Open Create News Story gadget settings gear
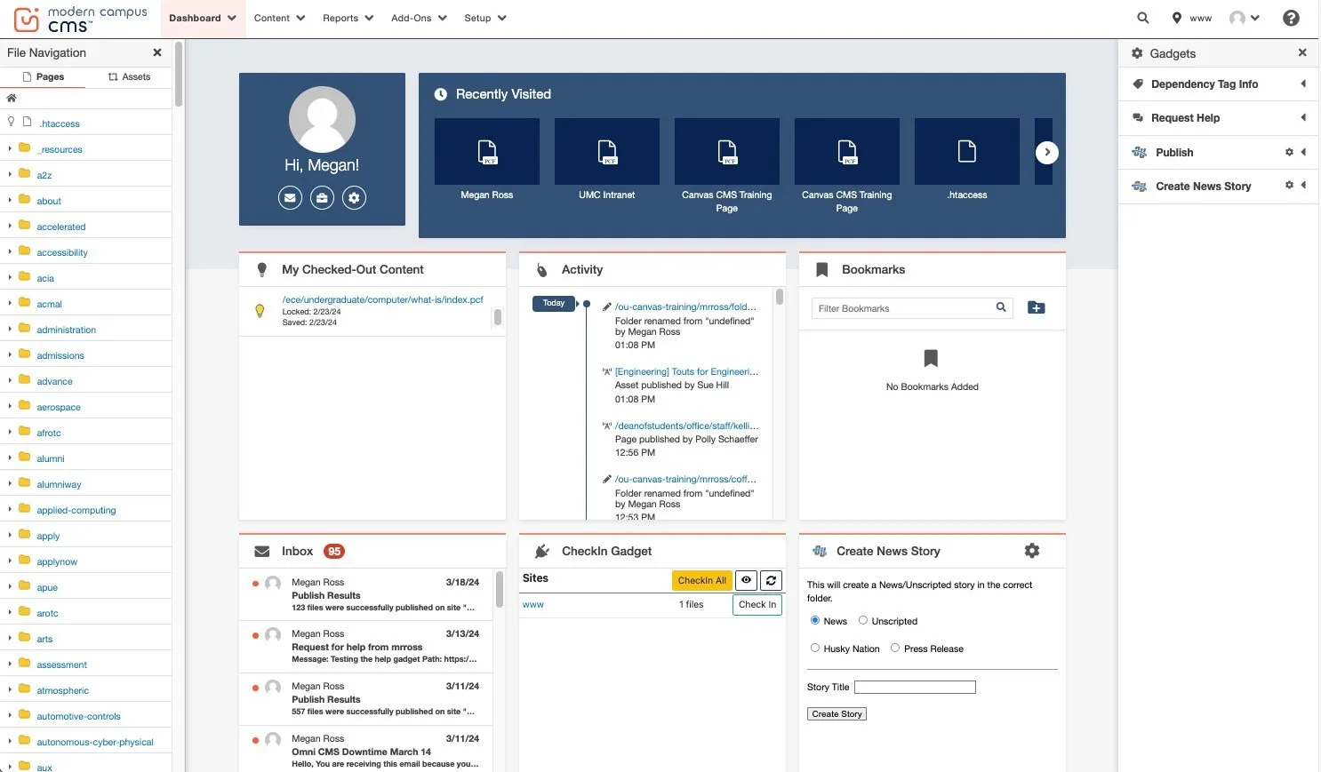1321x772 pixels. click(x=1032, y=551)
